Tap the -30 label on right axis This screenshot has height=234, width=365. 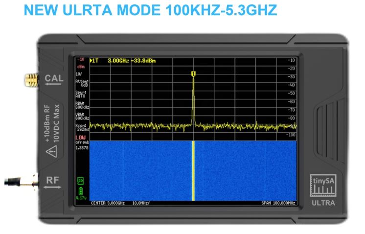coord(291,76)
